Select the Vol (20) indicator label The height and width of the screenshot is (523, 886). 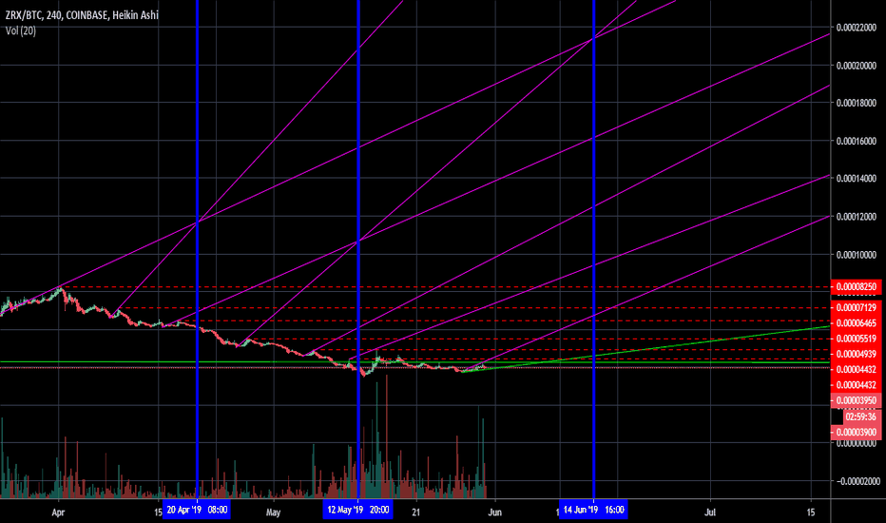point(21,31)
